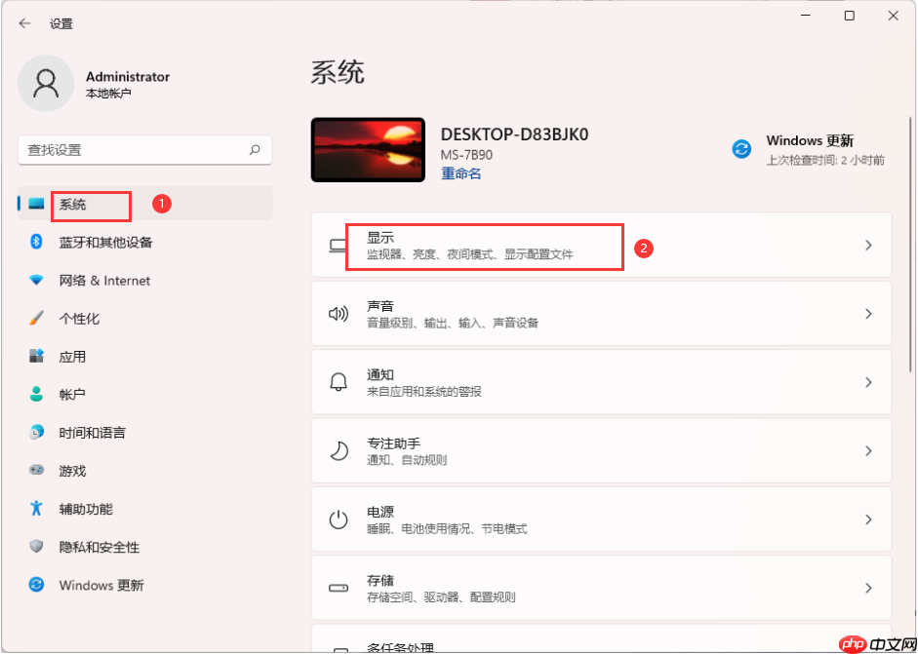This screenshot has height=654, width=918.
Task: Select the 帐户 accounts icon
Action: pyautogui.click(x=36, y=395)
